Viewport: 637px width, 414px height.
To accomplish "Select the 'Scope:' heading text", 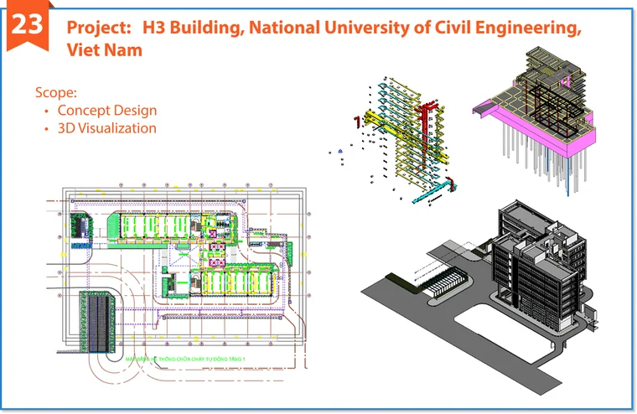I will click(56, 92).
